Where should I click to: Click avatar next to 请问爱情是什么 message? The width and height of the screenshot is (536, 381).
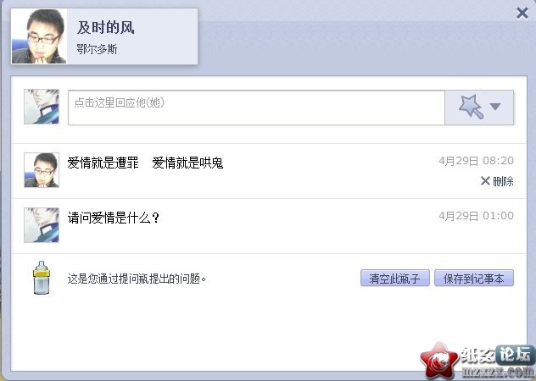42,225
